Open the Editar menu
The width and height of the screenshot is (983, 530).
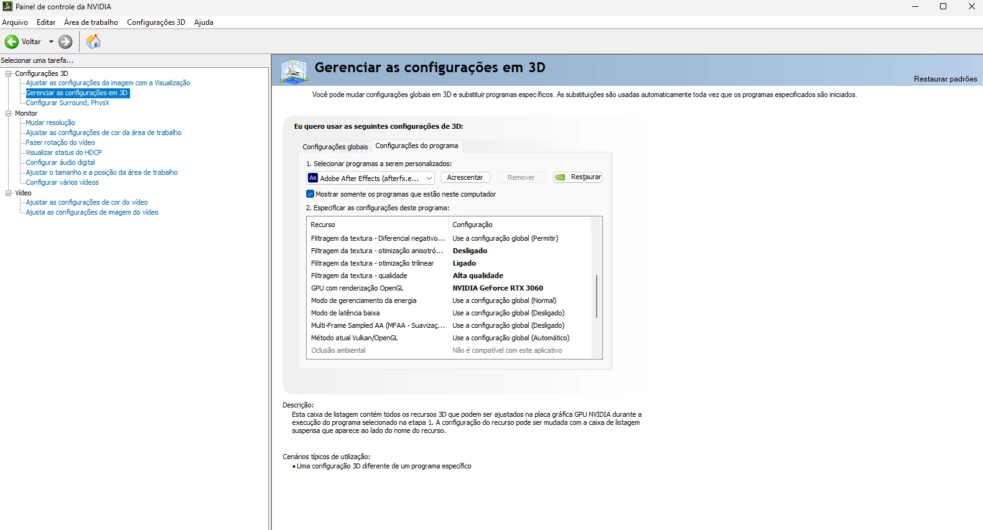[46, 22]
